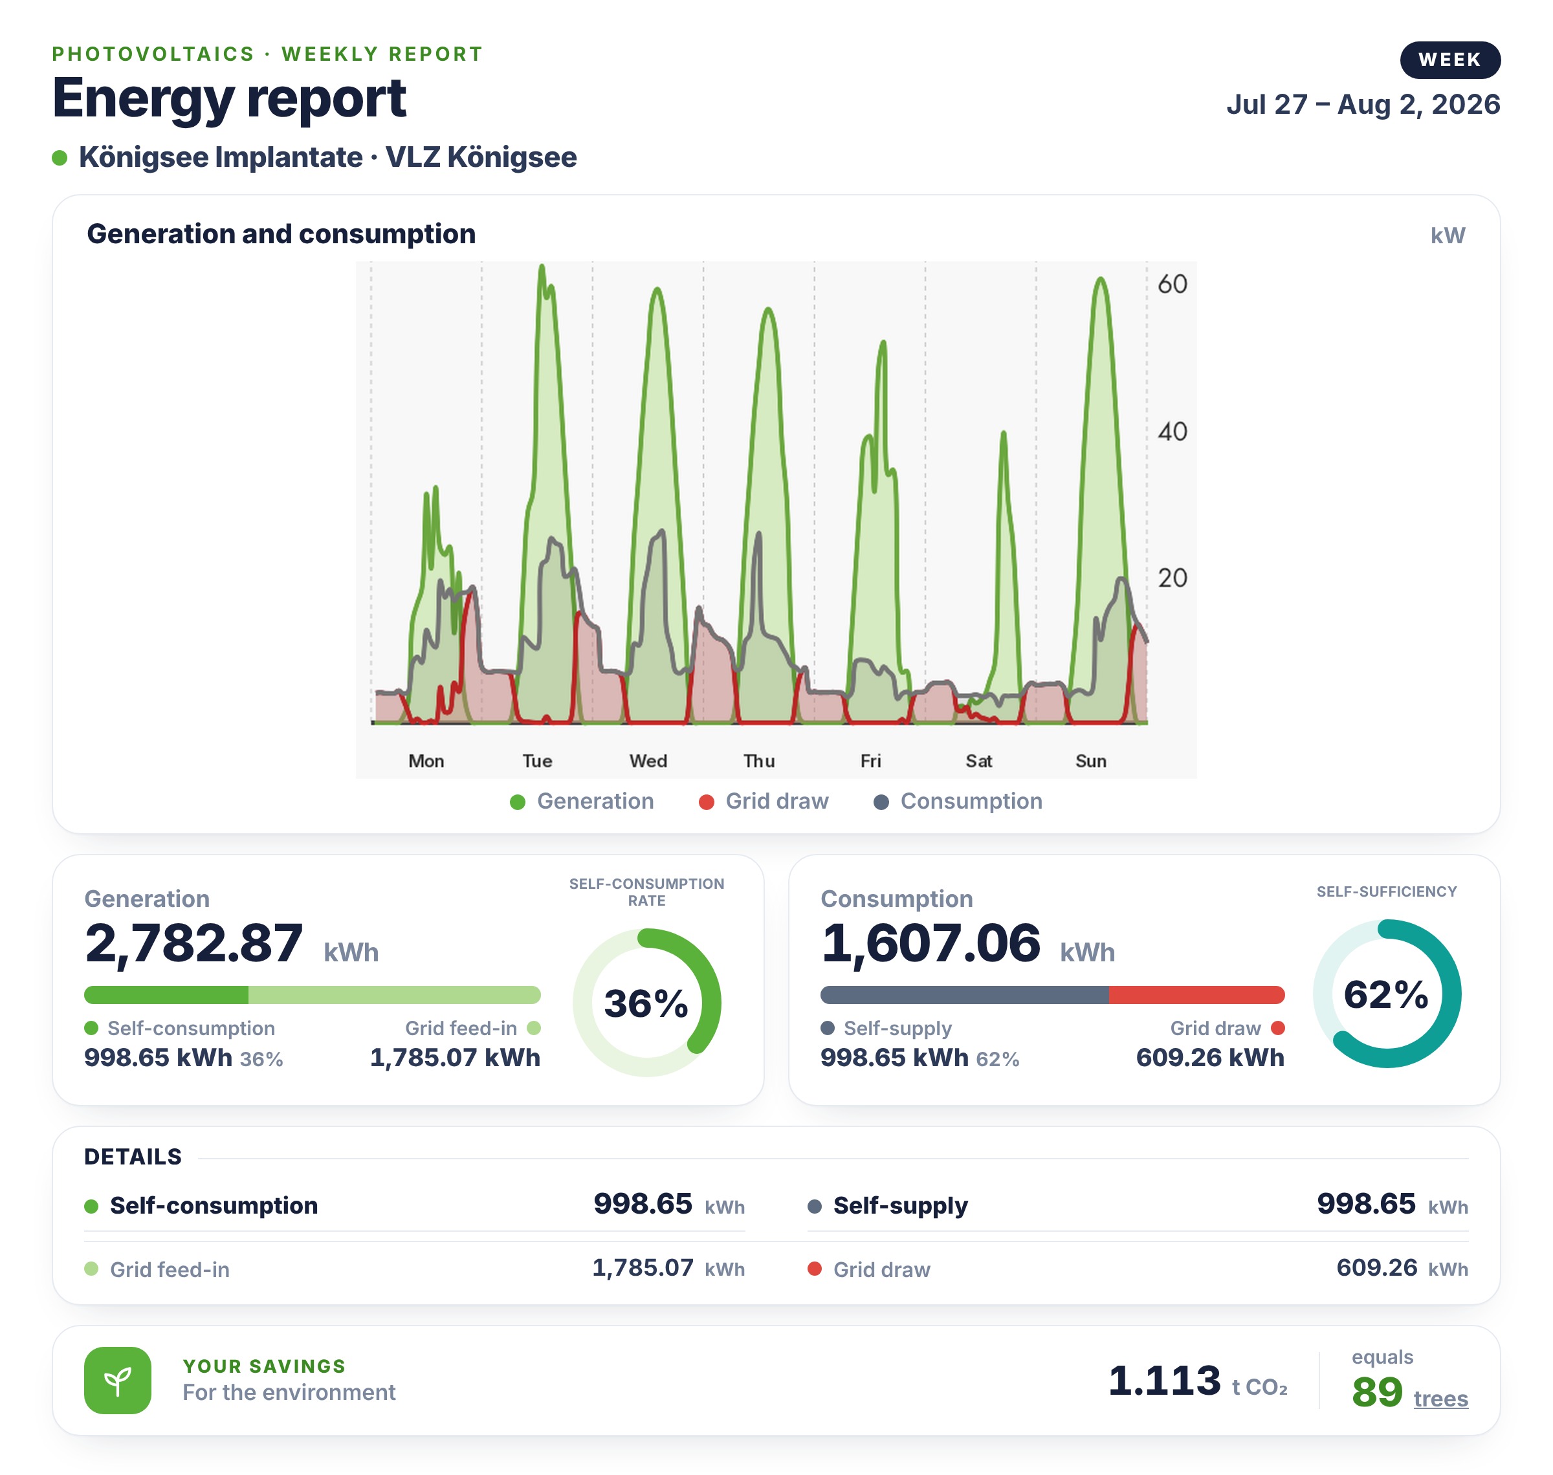
Task: Click the 2,782.87 kWh generation total
Action: (x=231, y=945)
